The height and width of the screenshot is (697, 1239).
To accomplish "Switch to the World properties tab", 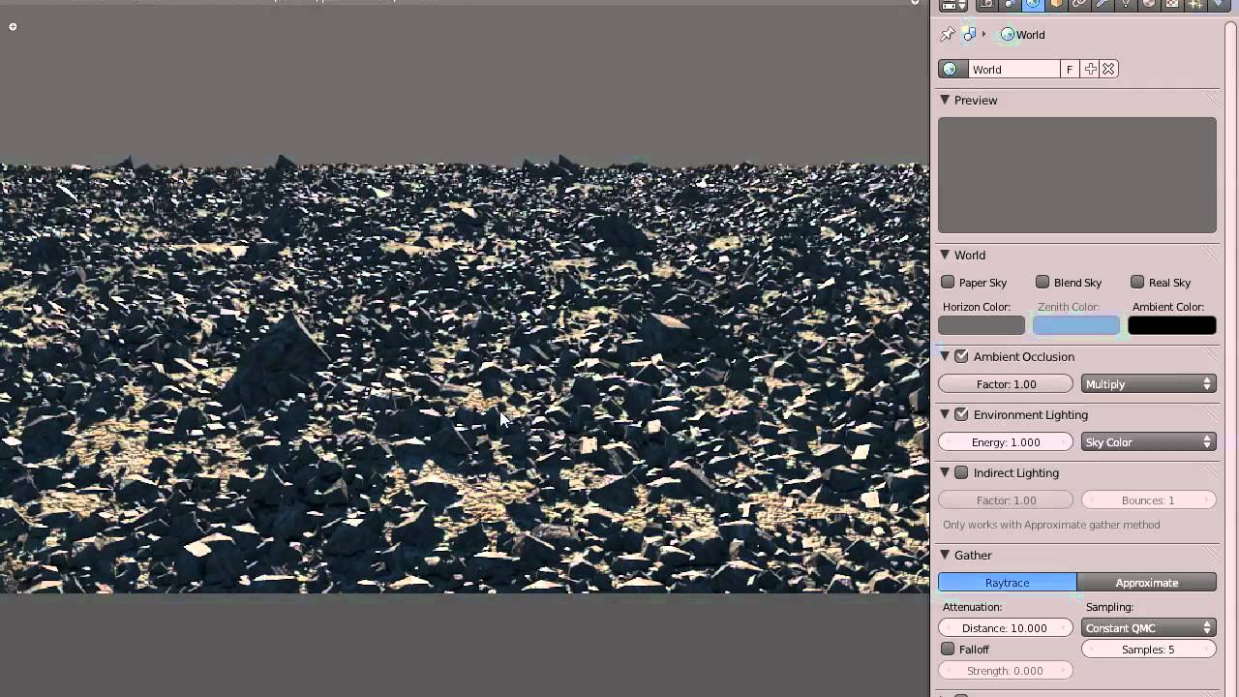I will 1033,4.
